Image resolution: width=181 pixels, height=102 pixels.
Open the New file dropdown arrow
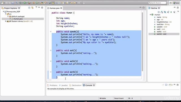pos(4,3)
